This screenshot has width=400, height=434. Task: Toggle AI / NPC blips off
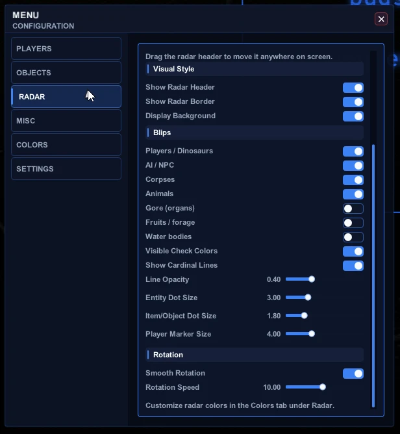353,166
